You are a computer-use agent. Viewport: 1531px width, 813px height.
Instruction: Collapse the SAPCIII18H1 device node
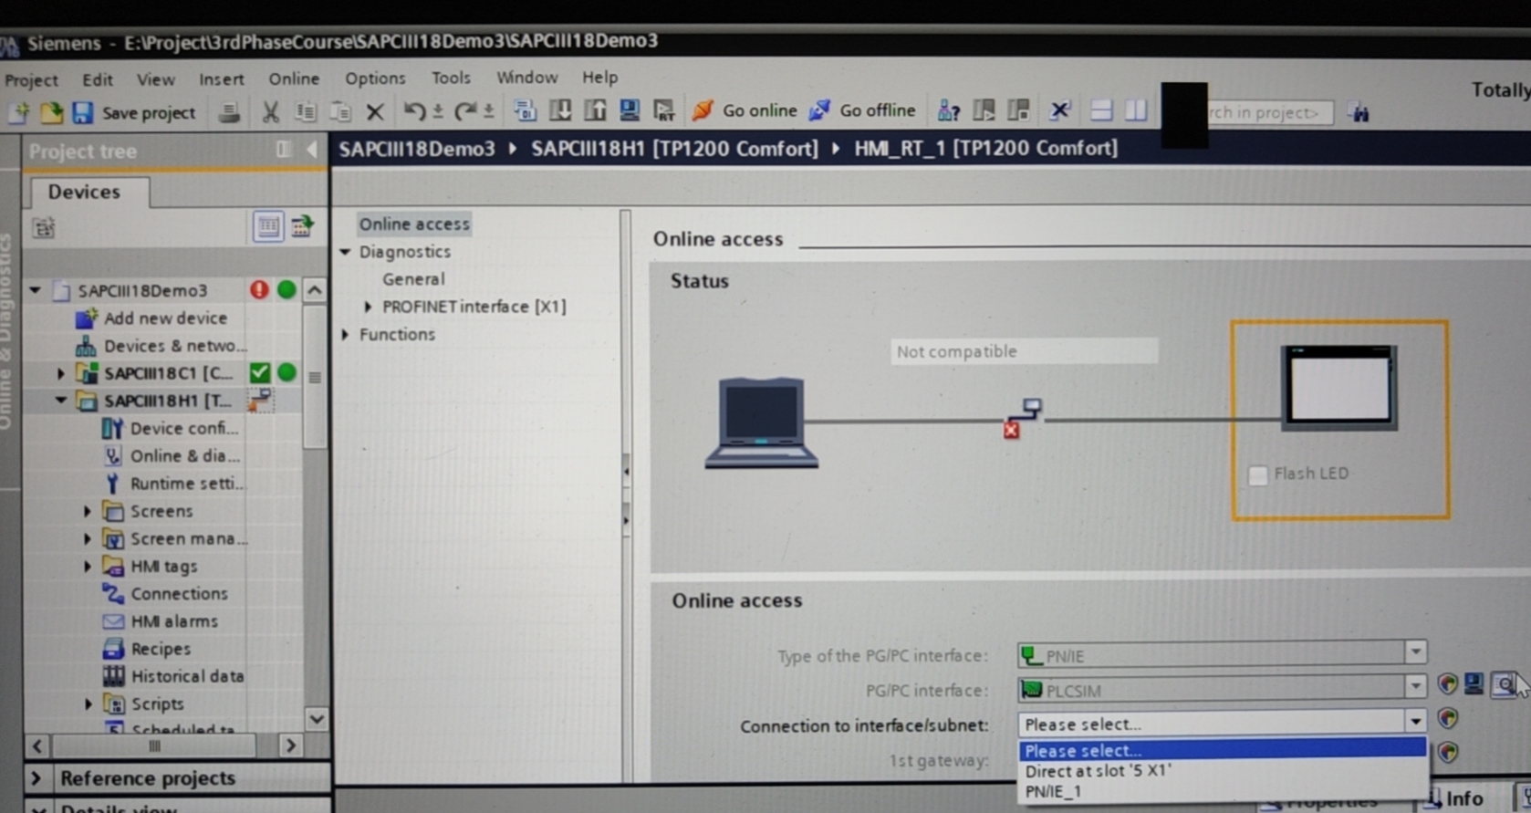click(x=60, y=401)
